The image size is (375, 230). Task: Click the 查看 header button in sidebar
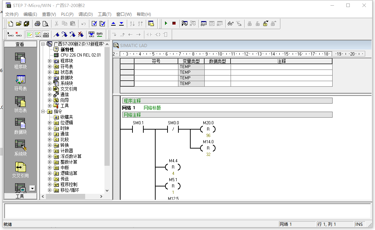[20, 44]
